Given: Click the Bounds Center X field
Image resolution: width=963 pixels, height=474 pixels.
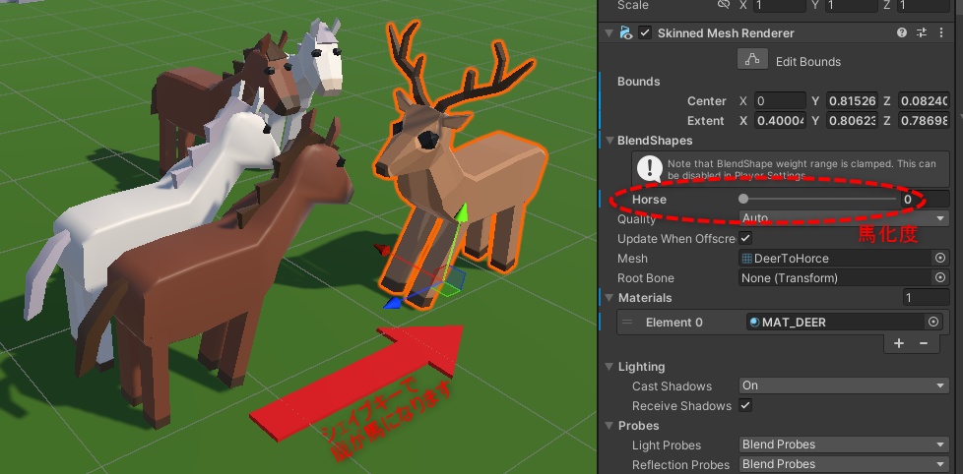Looking at the screenshot, I should 781,101.
